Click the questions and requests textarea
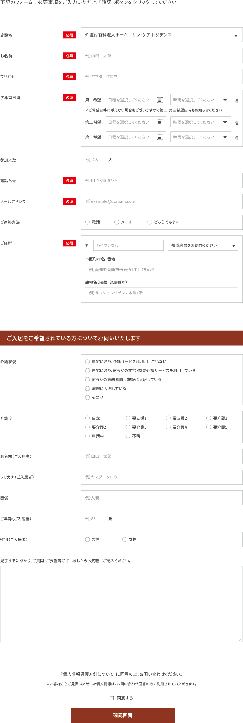This screenshot has width=243, height=723. (121, 604)
